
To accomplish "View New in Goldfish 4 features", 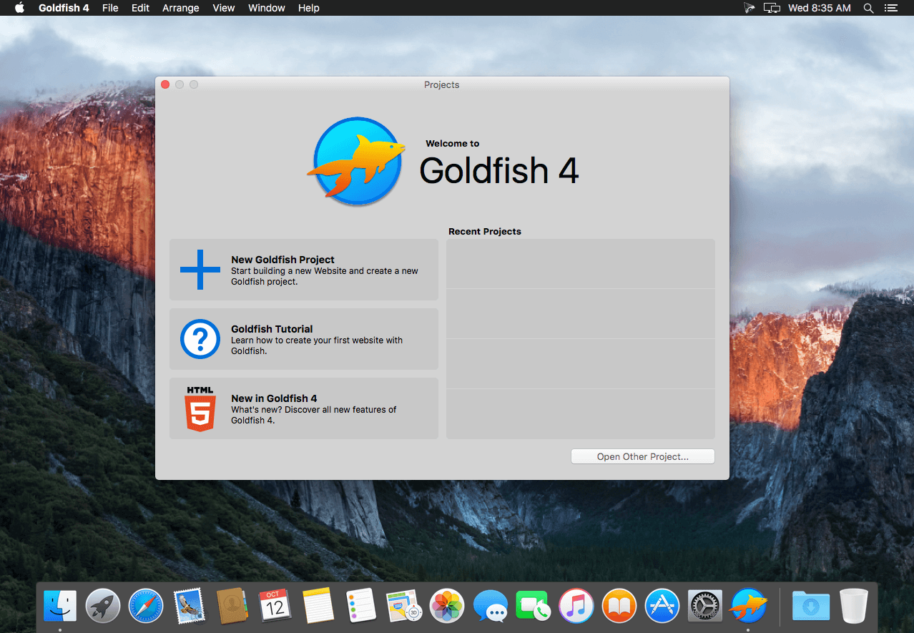I will tap(303, 408).
